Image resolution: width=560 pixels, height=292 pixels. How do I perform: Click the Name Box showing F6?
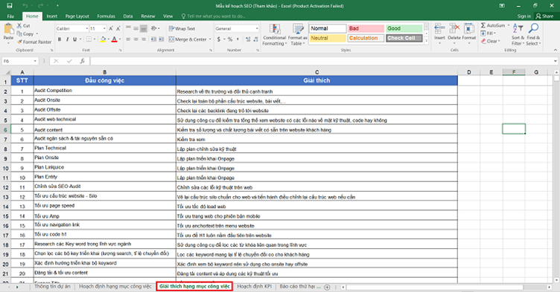[x=19, y=61]
